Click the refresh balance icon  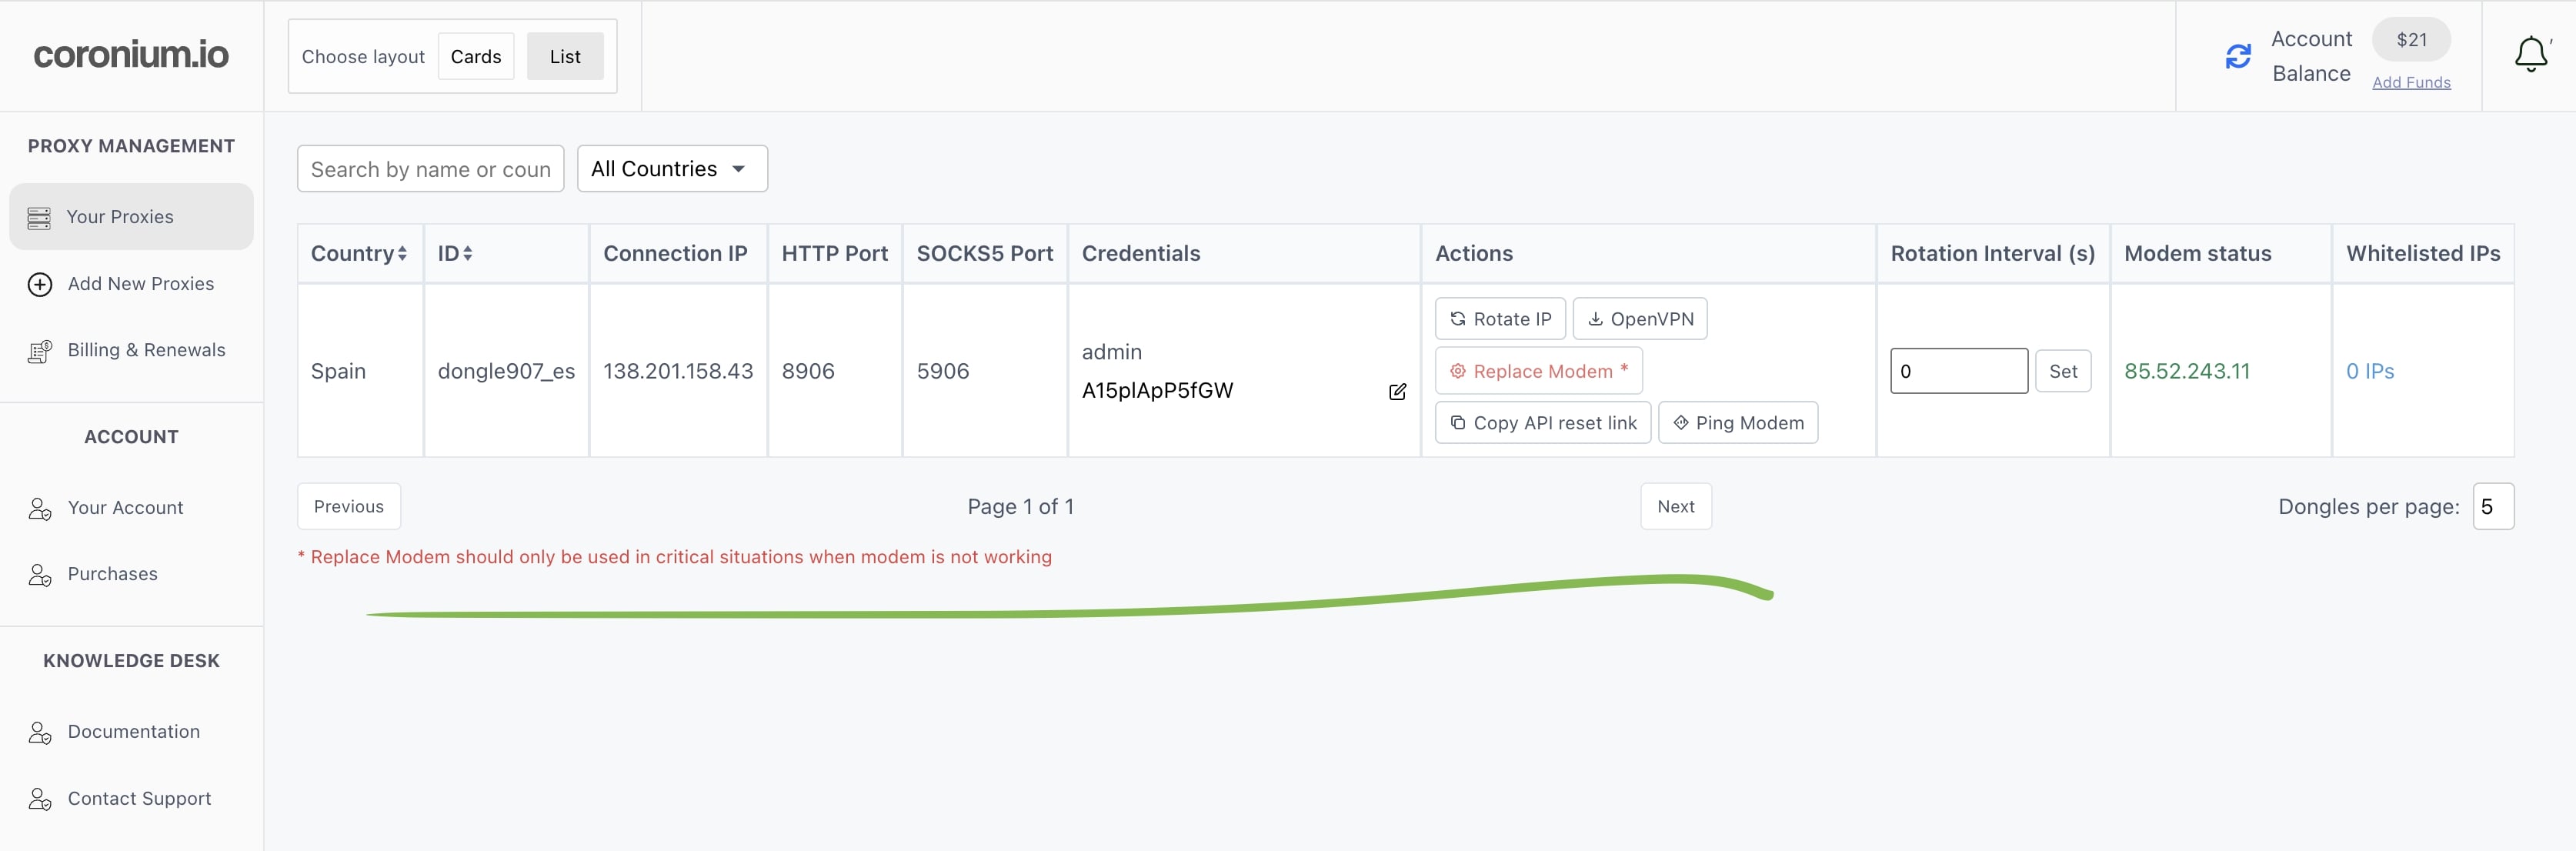coord(2238,56)
